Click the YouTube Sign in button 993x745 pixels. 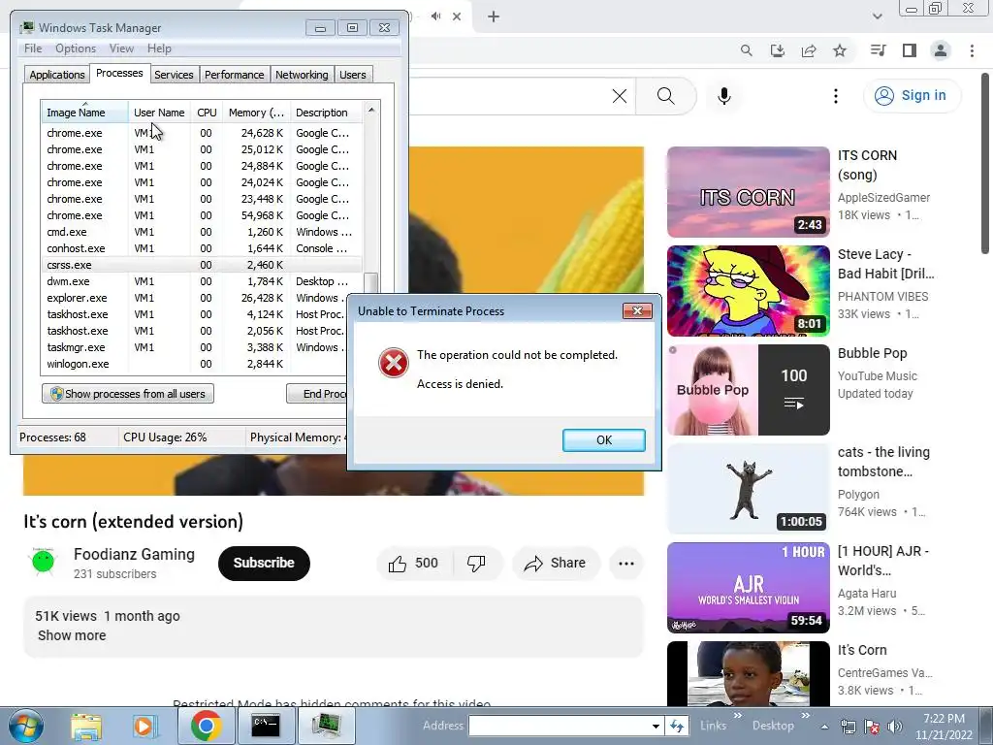point(912,96)
